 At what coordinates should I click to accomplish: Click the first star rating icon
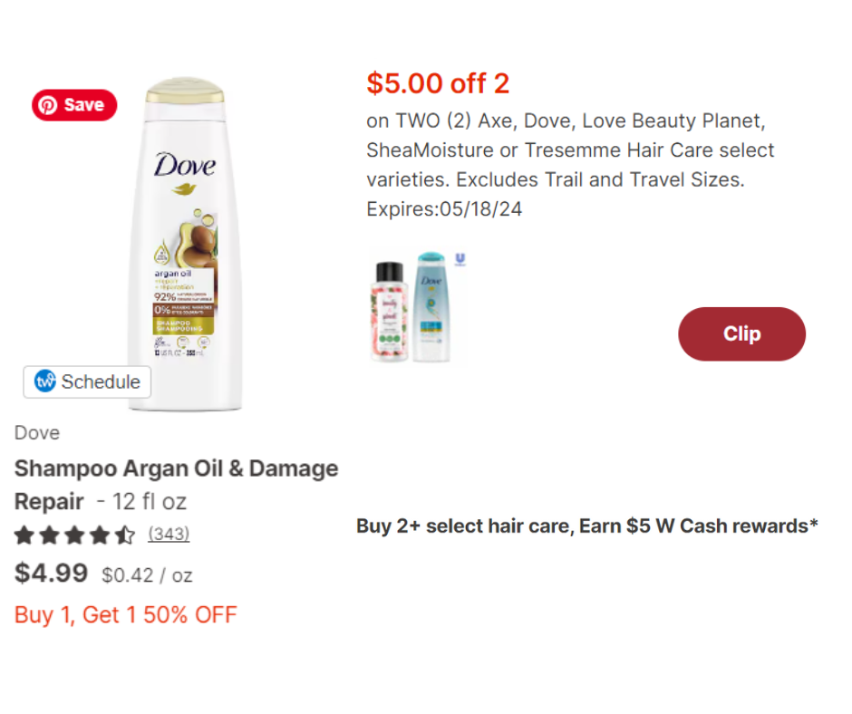coord(24,535)
